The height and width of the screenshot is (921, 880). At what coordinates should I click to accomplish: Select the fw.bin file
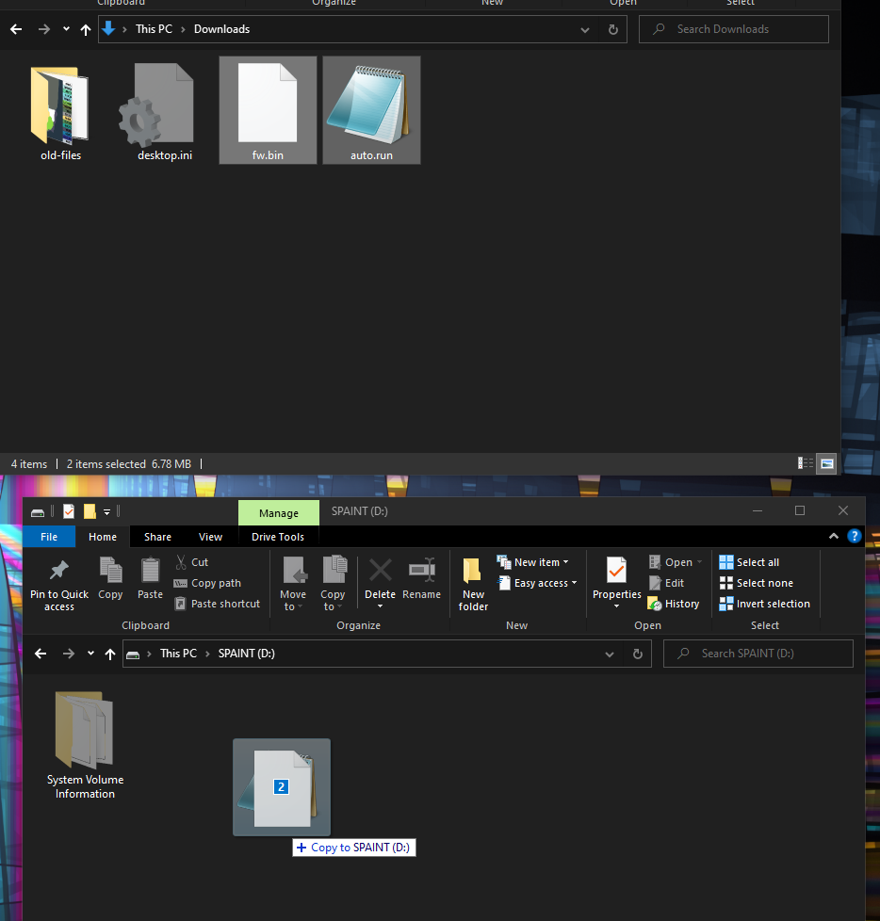point(269,110)
